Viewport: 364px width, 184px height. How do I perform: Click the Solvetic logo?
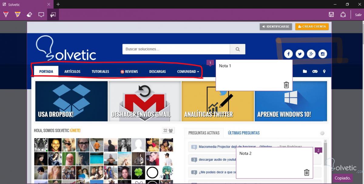[66, 49]
